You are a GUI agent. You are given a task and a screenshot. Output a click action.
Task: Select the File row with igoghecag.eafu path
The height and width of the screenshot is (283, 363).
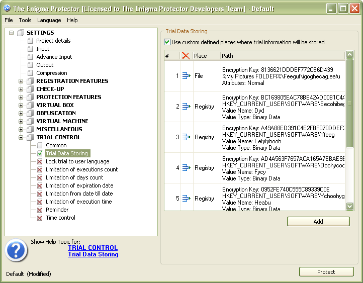pyautogui.click(x=255, y=76)
